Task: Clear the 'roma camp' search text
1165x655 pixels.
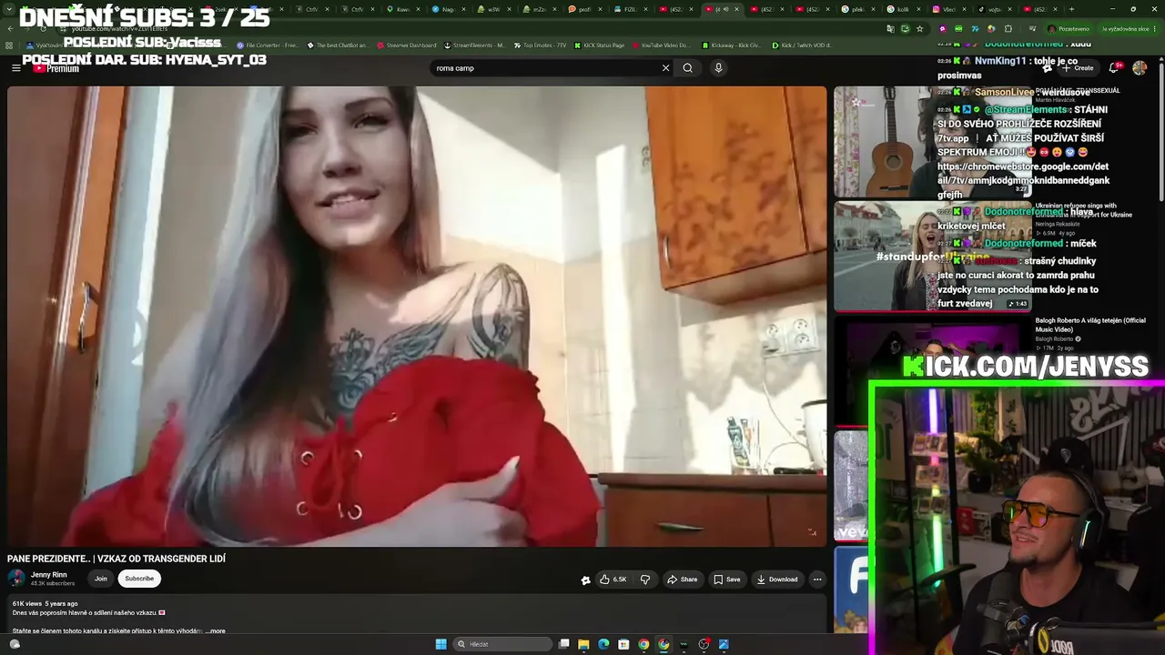Action: pyautogui.click(x=665, y=68)
